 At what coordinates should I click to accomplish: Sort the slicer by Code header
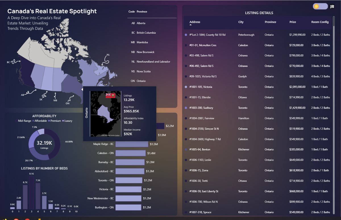coord(132,12)
